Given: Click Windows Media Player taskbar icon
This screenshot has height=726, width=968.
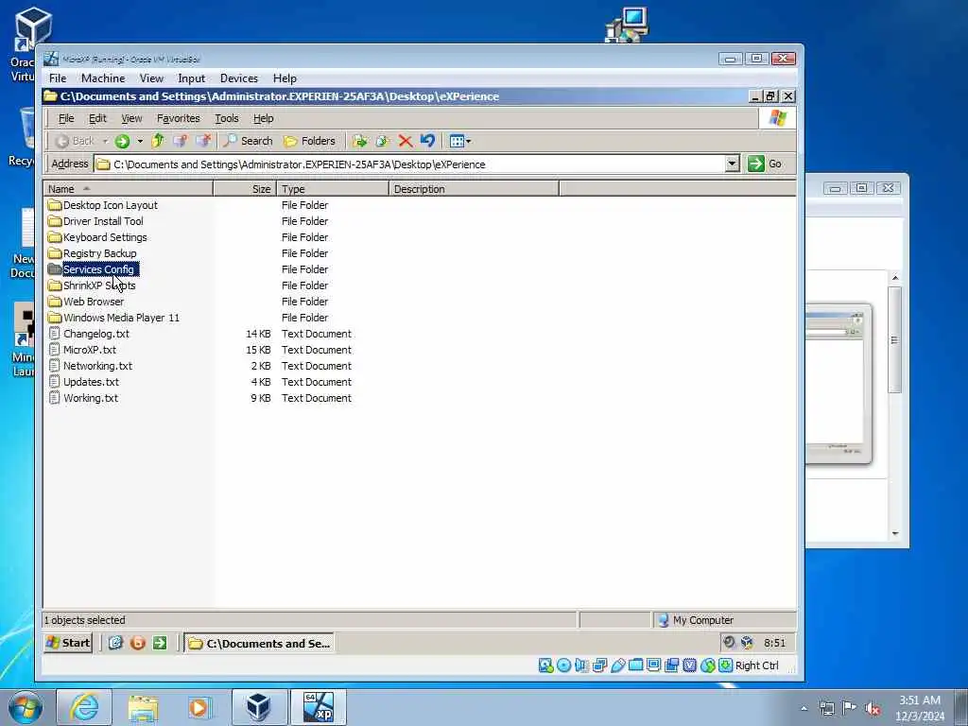Looking at the screenshot, I should click(x=199, y=707).
